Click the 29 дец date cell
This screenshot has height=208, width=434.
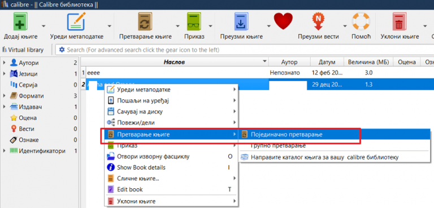pos(327,84)
